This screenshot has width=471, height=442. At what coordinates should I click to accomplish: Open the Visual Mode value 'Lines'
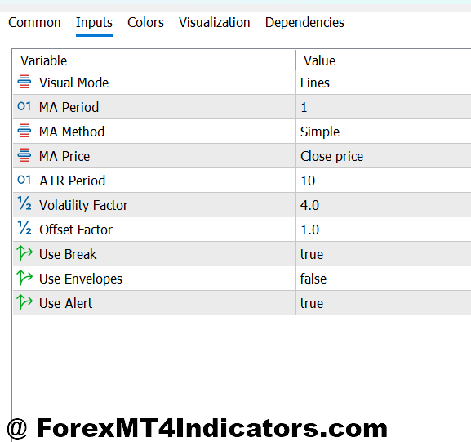click(x=315, y=83)
